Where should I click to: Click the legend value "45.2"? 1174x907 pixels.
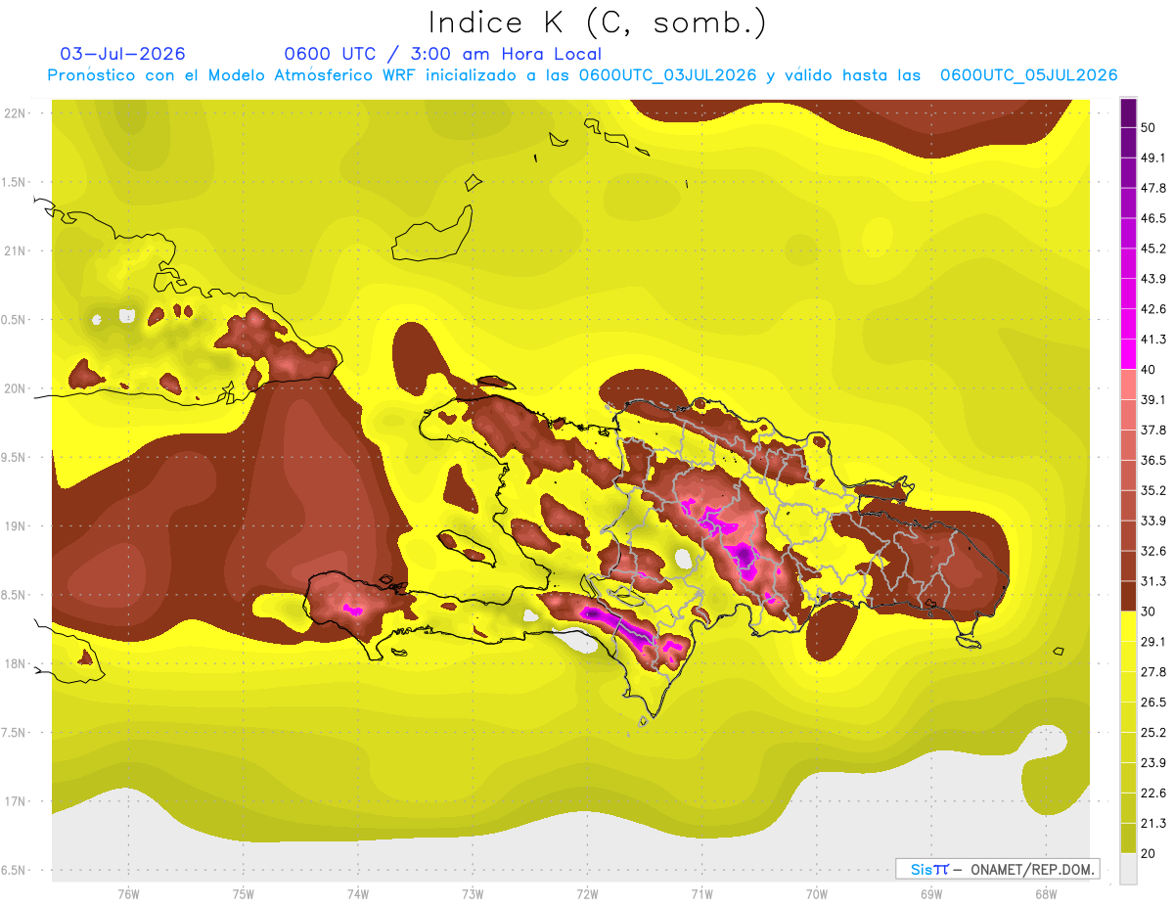1152,249
